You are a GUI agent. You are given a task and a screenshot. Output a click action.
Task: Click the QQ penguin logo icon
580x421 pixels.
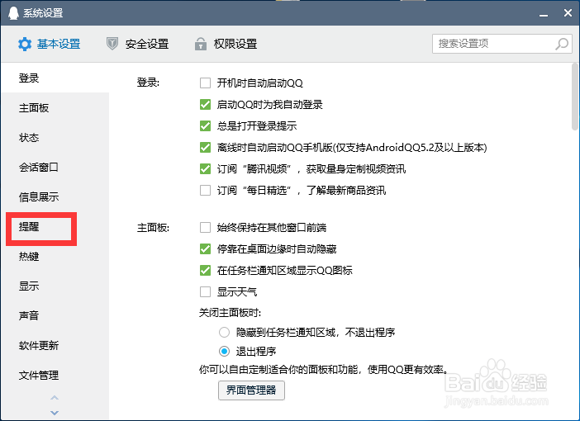tap(13, 13)
